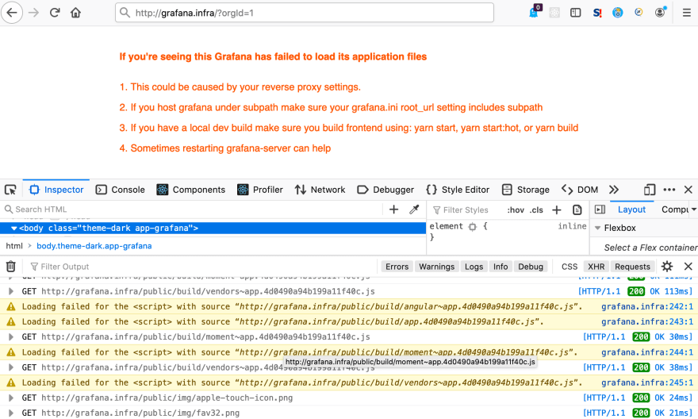
Task: Collapse the body element tree node
Action: tap(14, 229)
